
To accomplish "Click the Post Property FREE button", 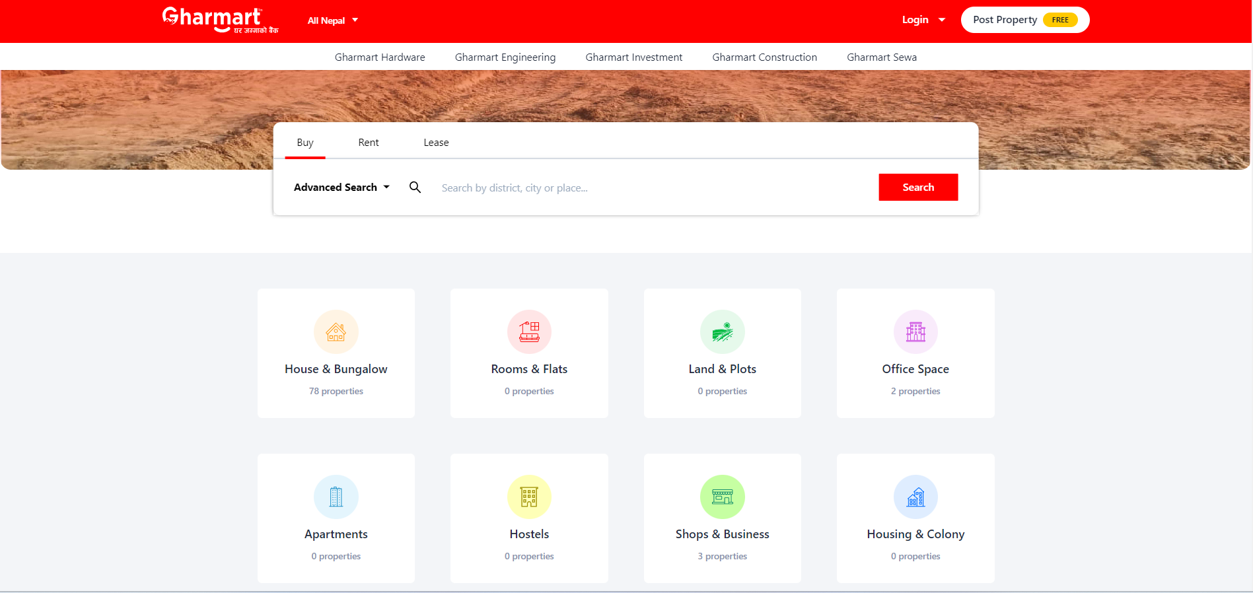I will (1025, 20).
